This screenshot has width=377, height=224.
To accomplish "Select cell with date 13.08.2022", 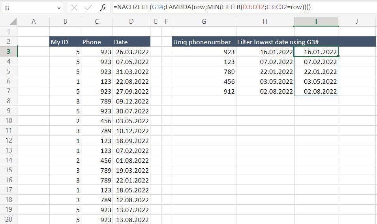I will [131, 219].
